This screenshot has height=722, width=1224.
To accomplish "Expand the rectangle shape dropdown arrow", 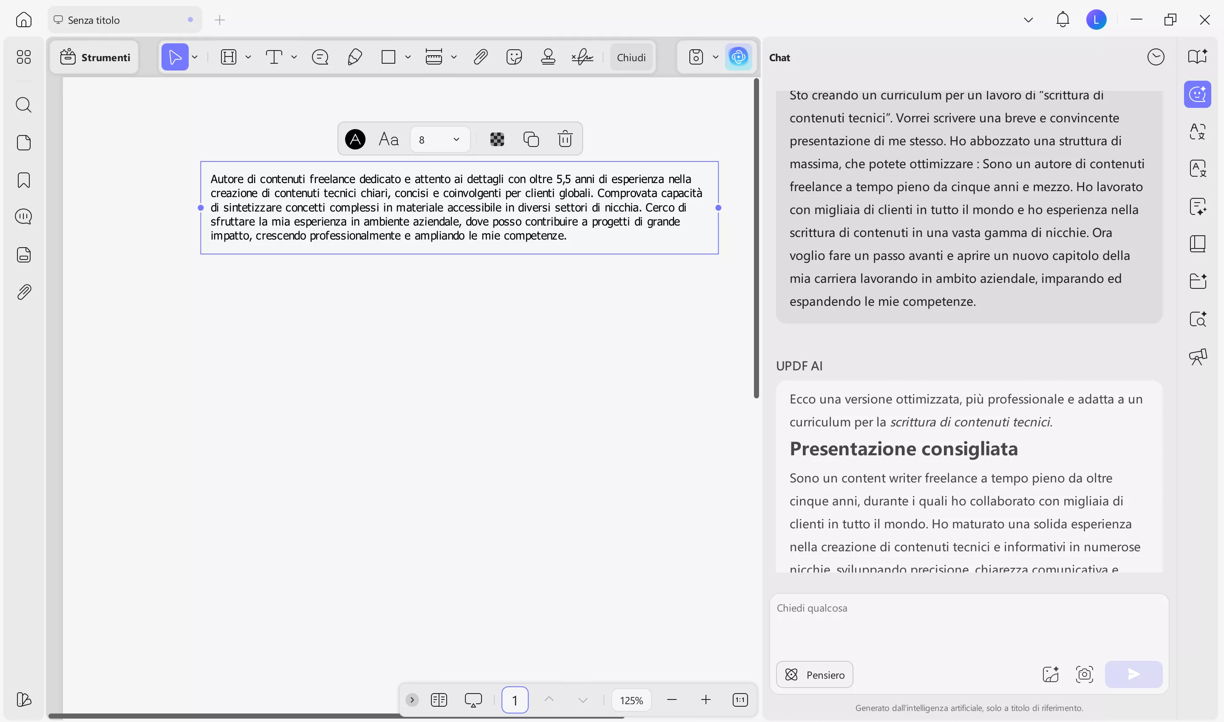I will (x=408, y=57).
